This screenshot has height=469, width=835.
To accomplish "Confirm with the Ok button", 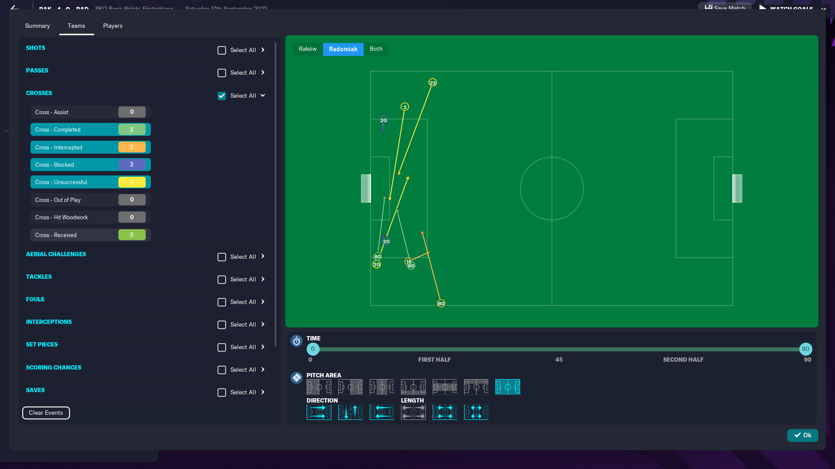I will (802, 435).
